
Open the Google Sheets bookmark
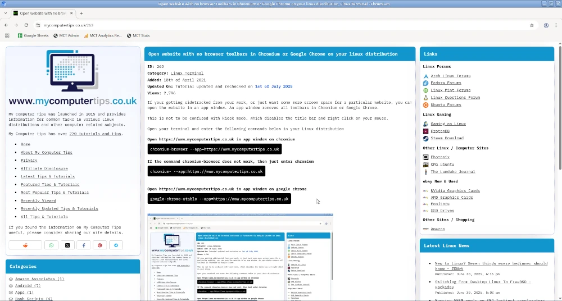(x=33, y=35)
